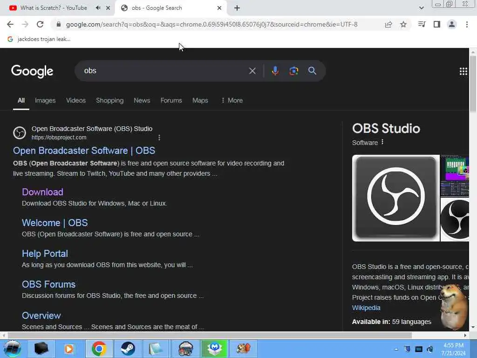The height and width of the screenshot is (358, 477).
Task: Open the Welcome | OBS sitelink
Action: point(55,223)
